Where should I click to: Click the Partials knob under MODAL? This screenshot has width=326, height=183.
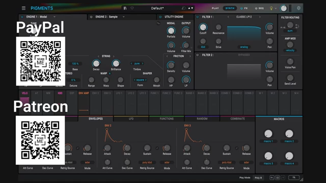click(171, 30)
